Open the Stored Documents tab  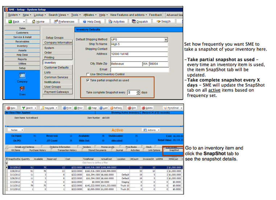pyautogui.click(x=97, y=150)
